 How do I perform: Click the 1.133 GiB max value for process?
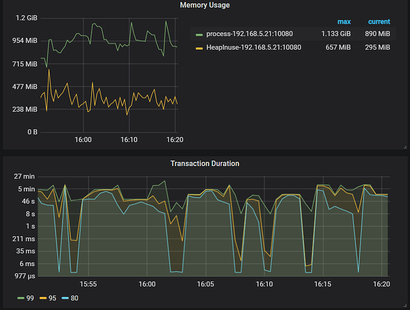point(335,34)
